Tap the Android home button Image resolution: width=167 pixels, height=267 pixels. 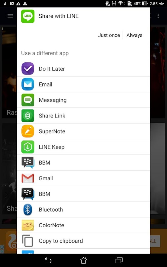[83, 260]
